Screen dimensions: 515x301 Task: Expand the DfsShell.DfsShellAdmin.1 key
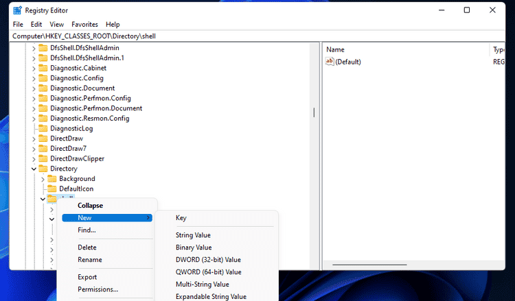(34, 59)
